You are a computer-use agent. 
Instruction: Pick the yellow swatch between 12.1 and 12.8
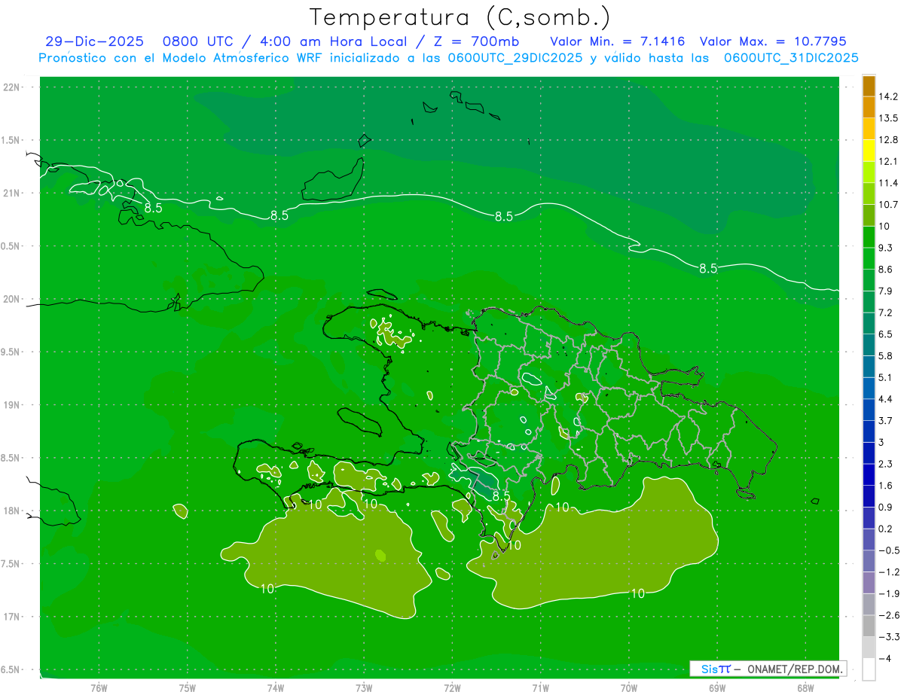(869, 151)
